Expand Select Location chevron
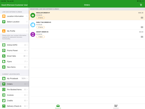Screen dimensions: 145x109 pyautogui.click(x=27, y=22)
